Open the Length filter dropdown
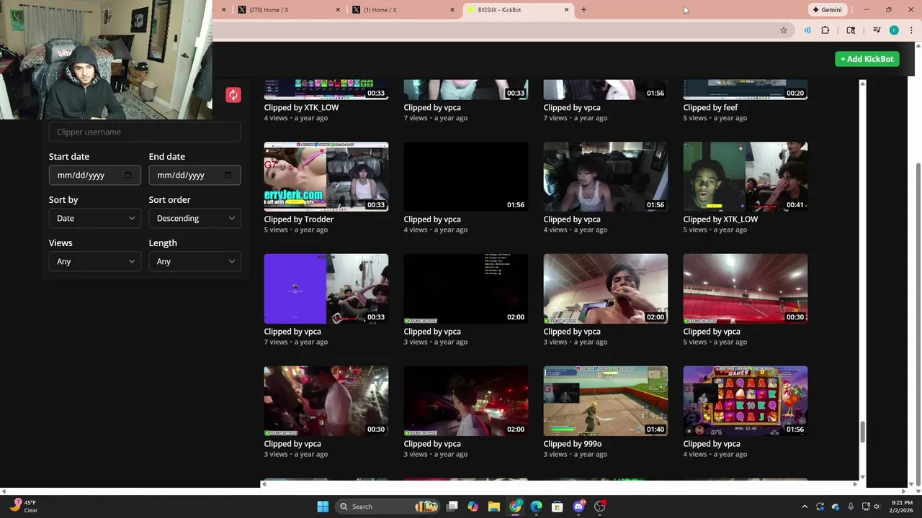922x518 pixels. pos(194,261)
